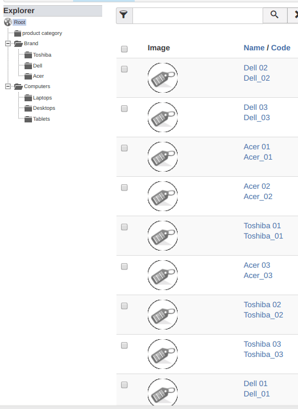This screenshot has height=409, width=298.
Task: Click the Toshiba 01 product tag image
Action: click(163, 236)
